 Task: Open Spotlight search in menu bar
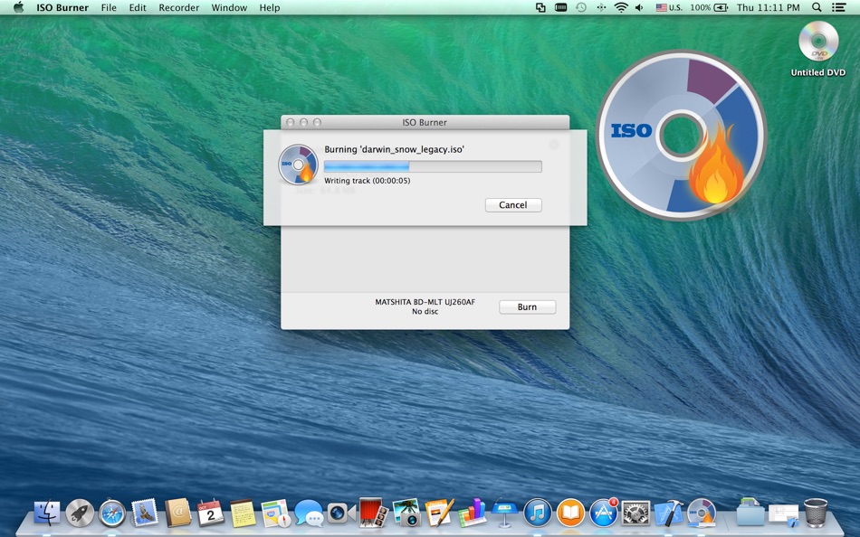point(817,7)
